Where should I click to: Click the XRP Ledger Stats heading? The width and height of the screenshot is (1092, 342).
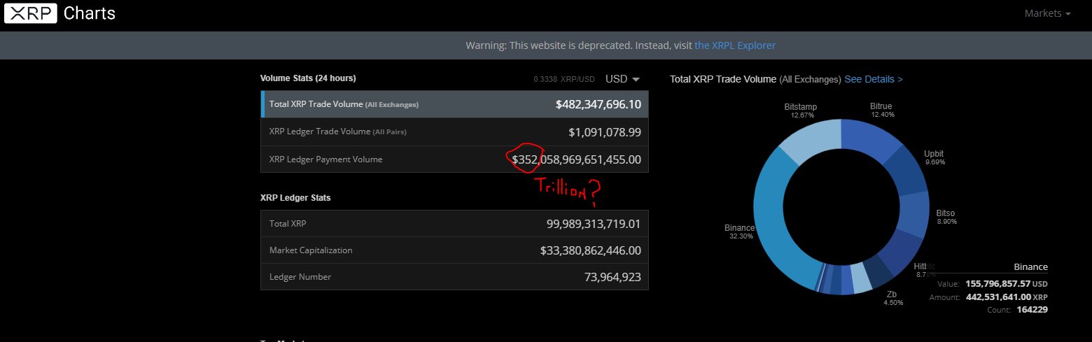pos(295,198)
